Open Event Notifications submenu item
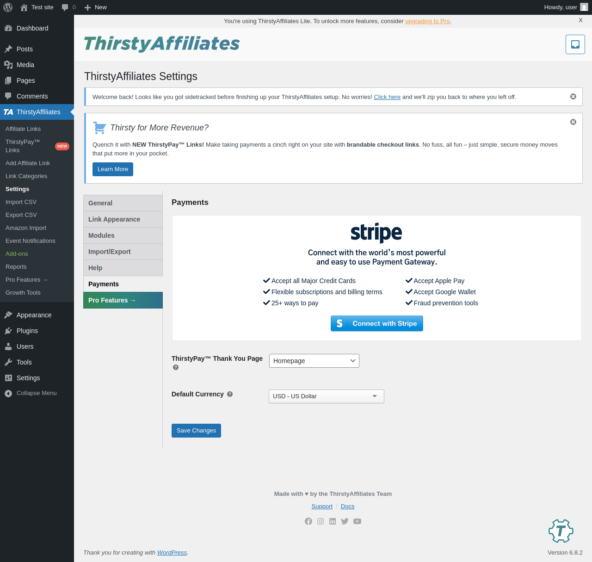This screenshot has height=562, width=592. 37,241
